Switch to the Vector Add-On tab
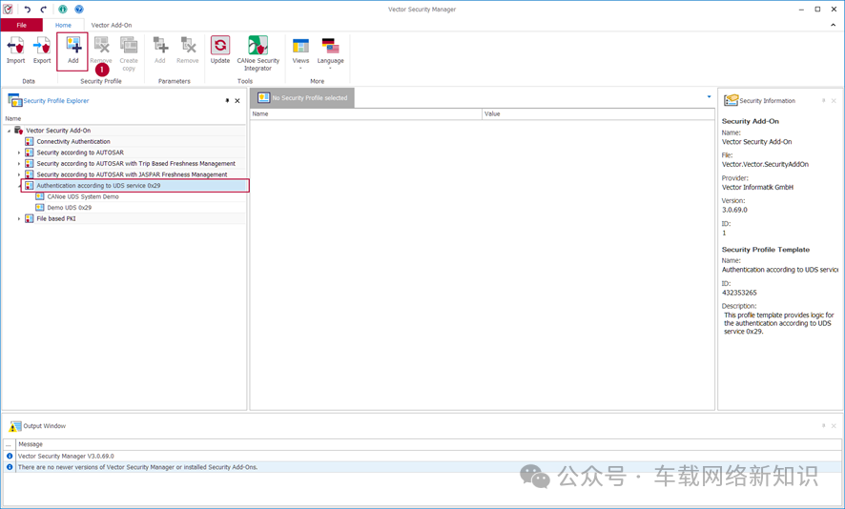845x509 pixels. click(x=112, y=25)
